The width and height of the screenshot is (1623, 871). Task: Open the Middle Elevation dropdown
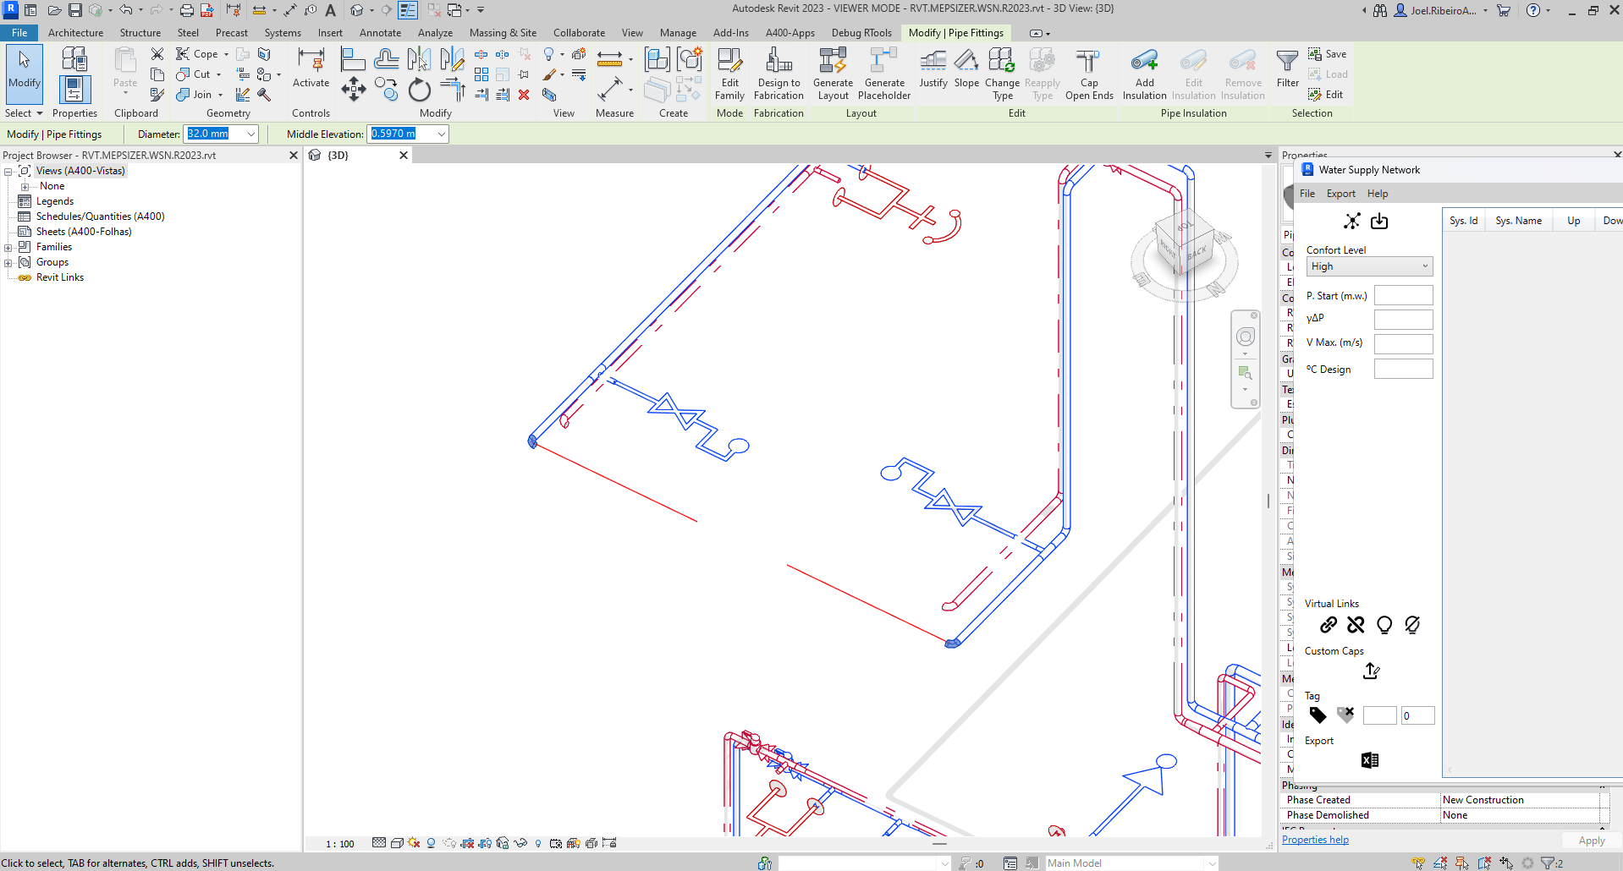[441, 134]
